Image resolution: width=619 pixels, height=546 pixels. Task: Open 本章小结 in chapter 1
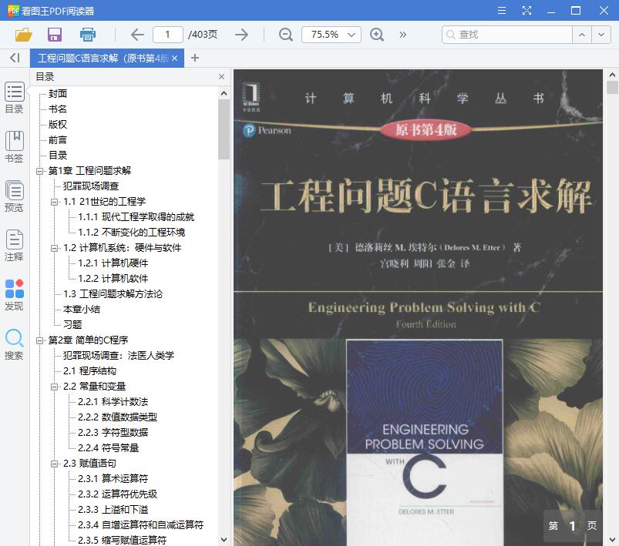[81, 310]
